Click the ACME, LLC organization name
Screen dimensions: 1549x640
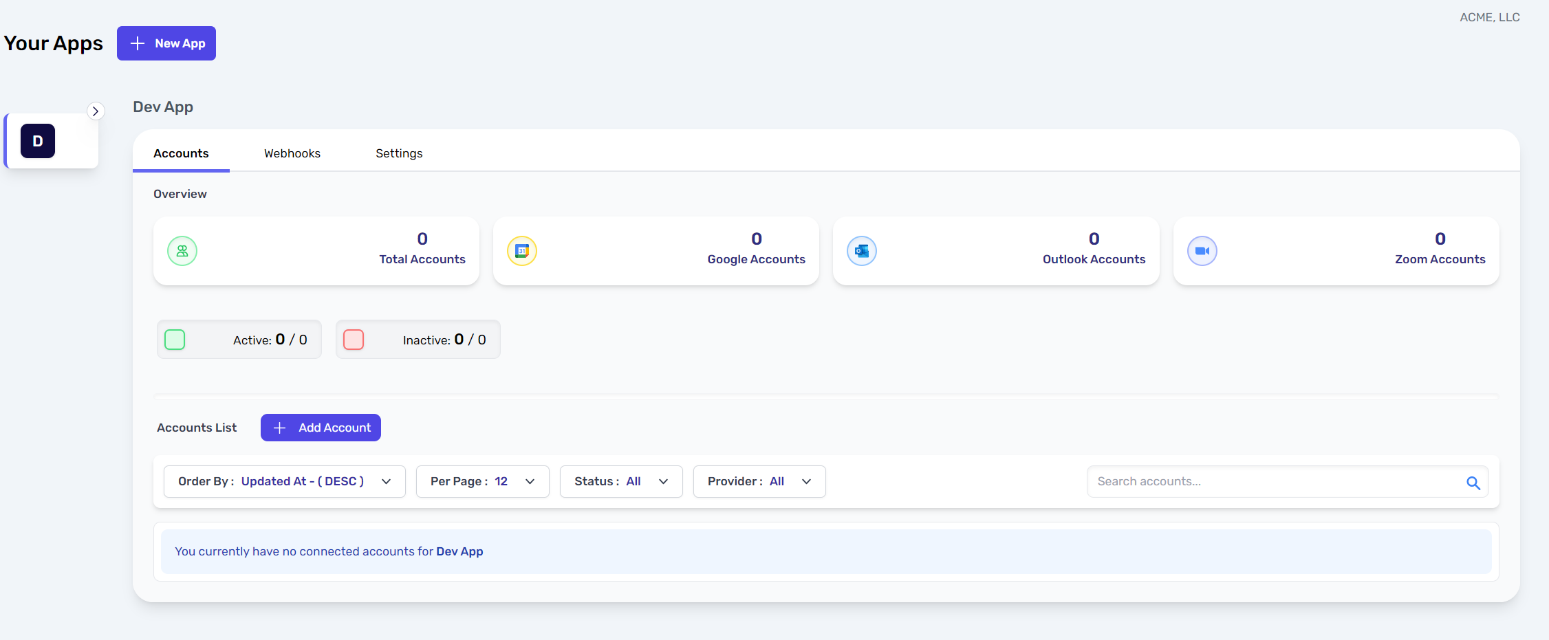pos(1489,17)
